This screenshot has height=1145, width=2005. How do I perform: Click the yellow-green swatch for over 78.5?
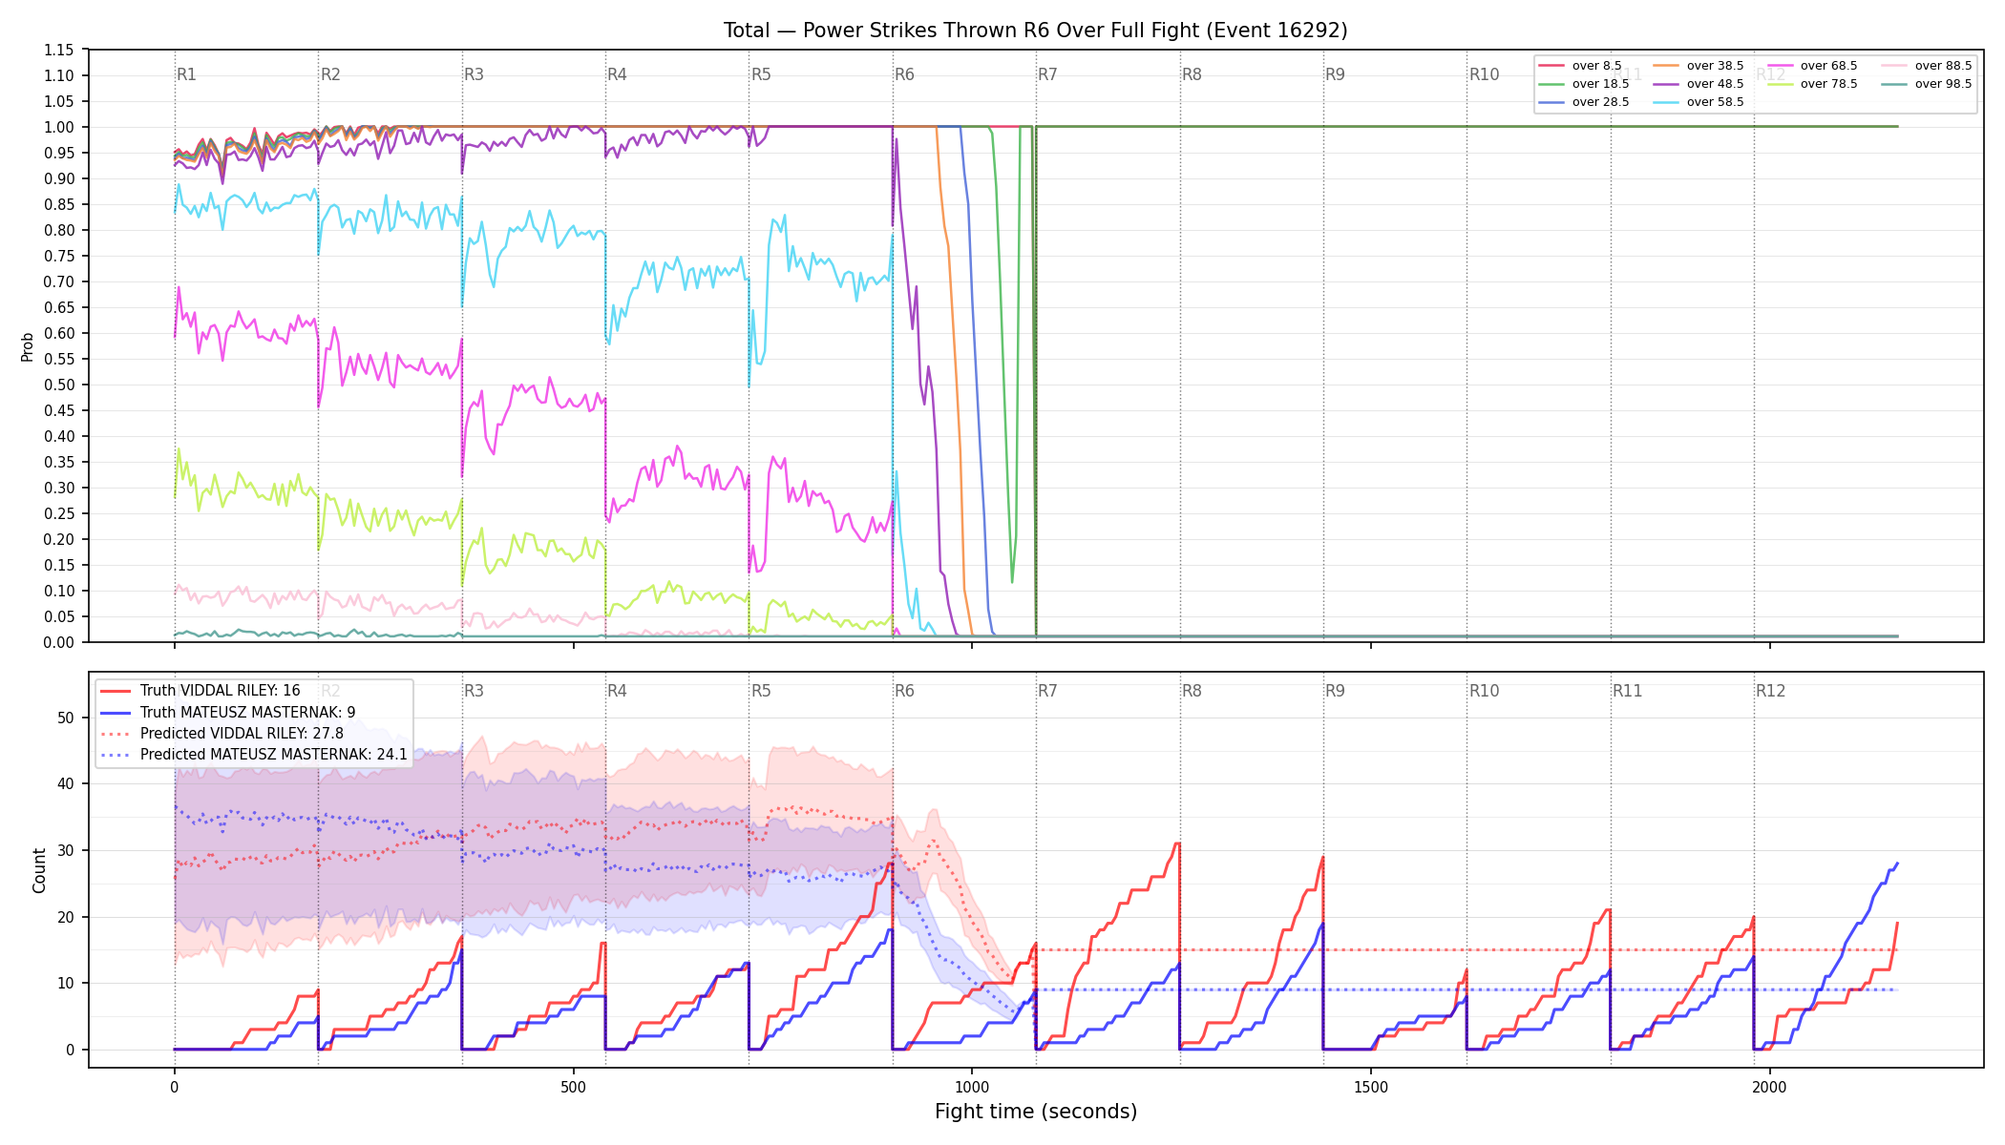pos(1780,84)
